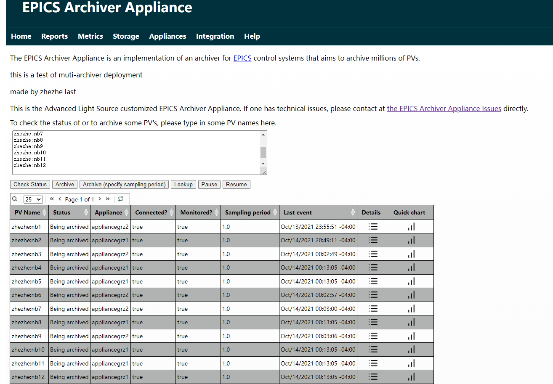
Task: Open the Reports menu
Action: [54, 36]
